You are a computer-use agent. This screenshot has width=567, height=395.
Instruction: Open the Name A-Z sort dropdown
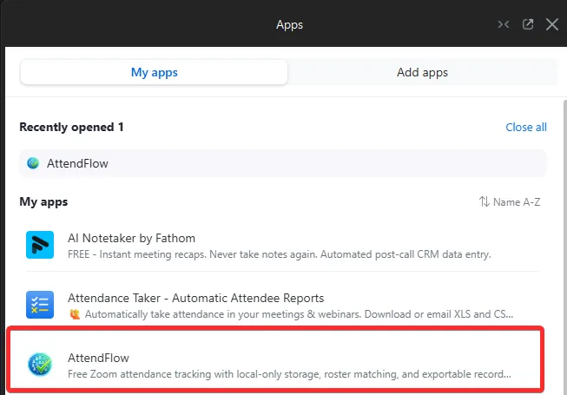(510, 201)
